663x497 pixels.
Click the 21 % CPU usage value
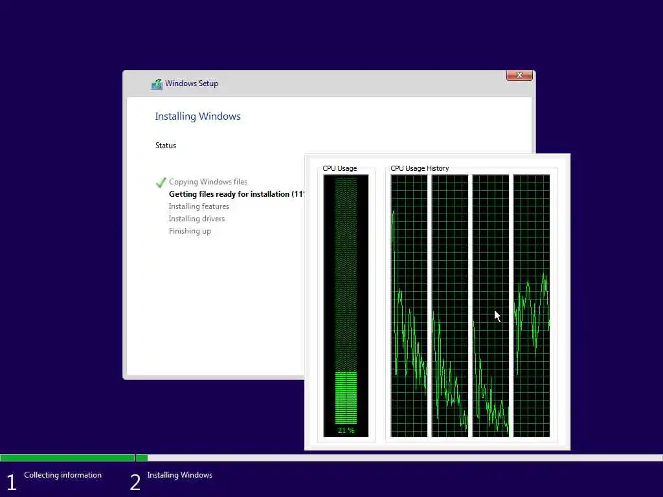click(x=346, y=430)
